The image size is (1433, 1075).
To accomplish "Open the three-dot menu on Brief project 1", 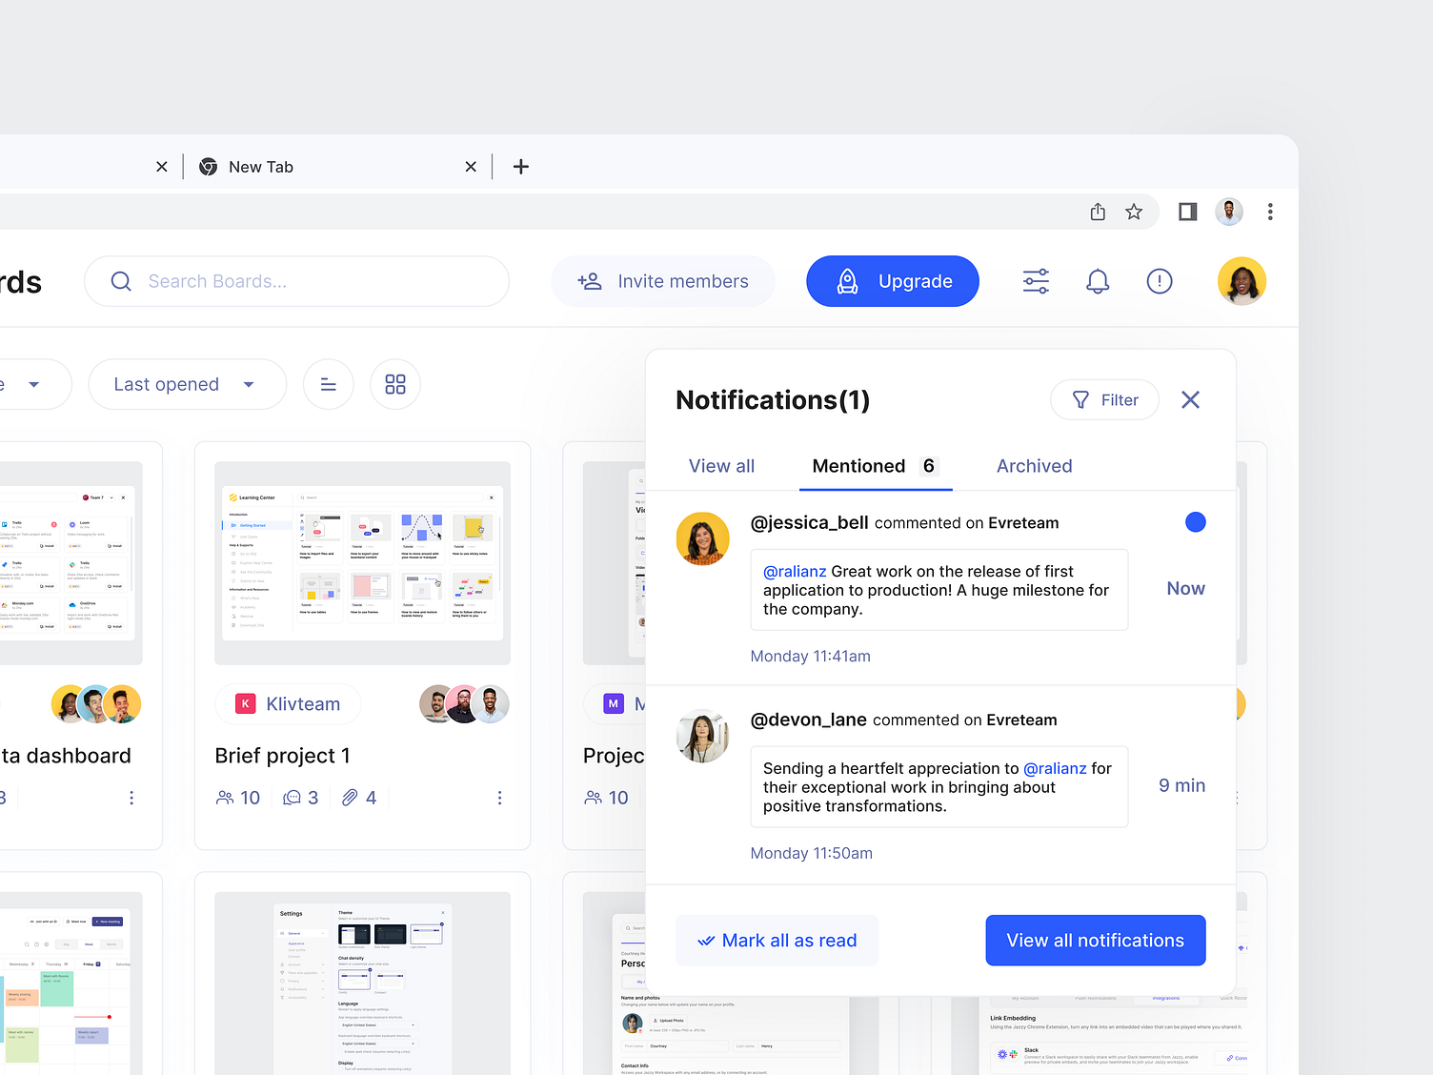I will [499, 798].
